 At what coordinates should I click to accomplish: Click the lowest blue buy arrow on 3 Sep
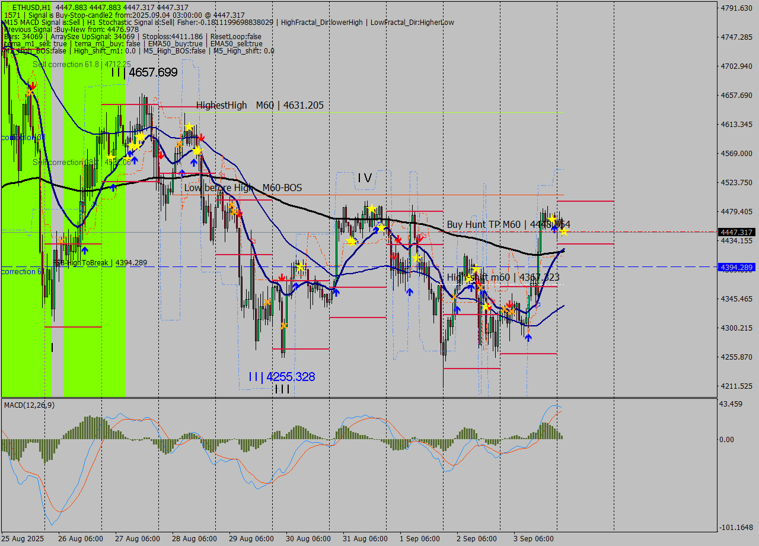528,338
